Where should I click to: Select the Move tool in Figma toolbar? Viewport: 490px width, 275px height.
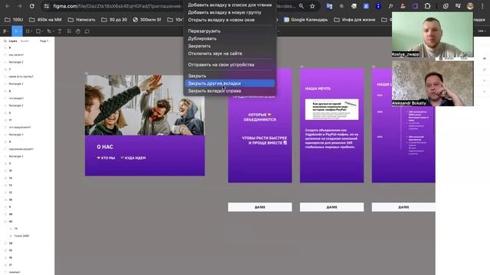(15, 31)
